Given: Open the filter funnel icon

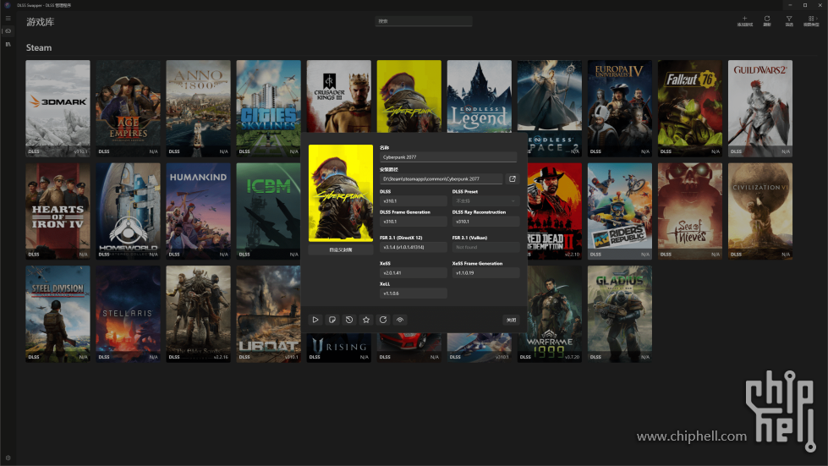Looking at the screenshot, I should pyautogui.click(x=789, y=20).
